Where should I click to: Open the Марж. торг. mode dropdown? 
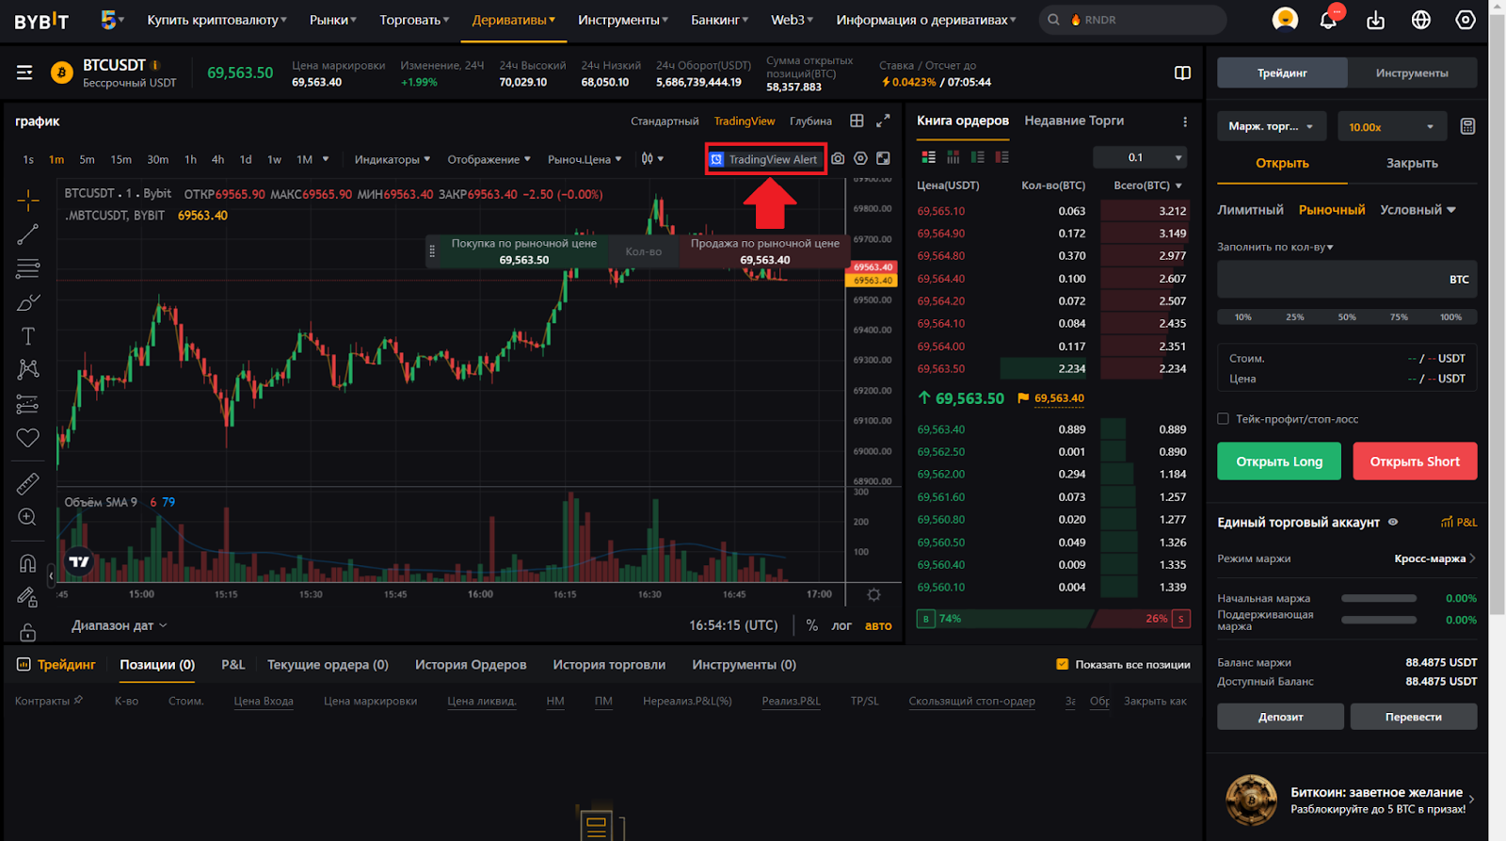coord(1271,126)
